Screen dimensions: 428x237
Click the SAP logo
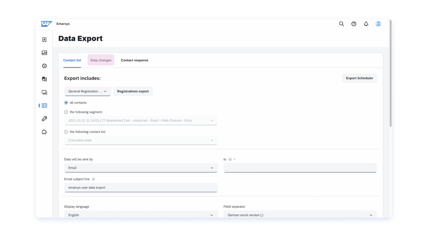[47, 24]
